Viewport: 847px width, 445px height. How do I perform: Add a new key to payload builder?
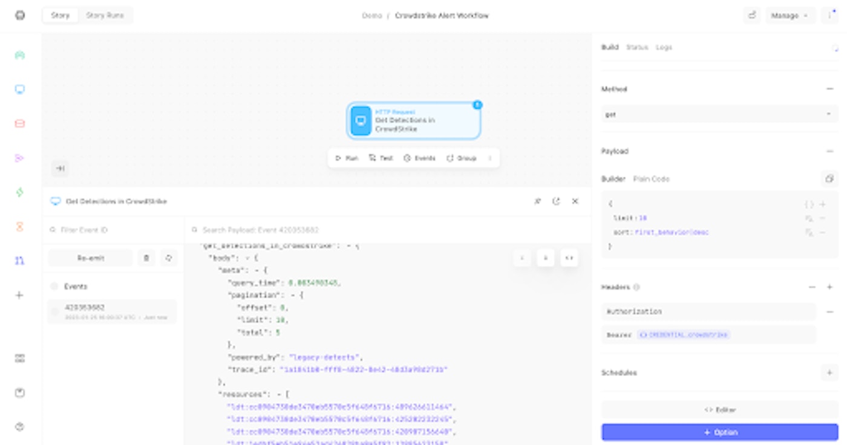point(823,204)
